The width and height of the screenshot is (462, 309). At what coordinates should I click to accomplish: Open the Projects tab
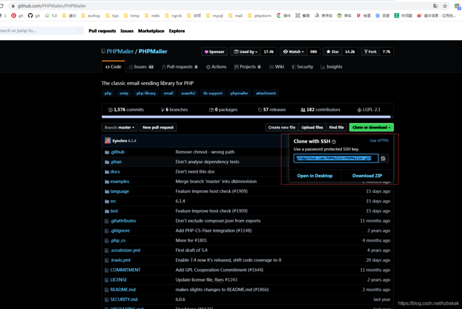[247, 67]
